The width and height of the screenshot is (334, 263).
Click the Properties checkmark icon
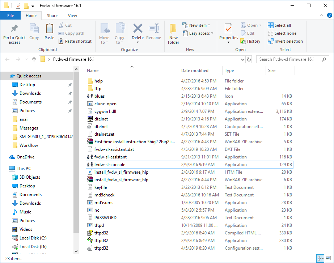coord(228,29)
